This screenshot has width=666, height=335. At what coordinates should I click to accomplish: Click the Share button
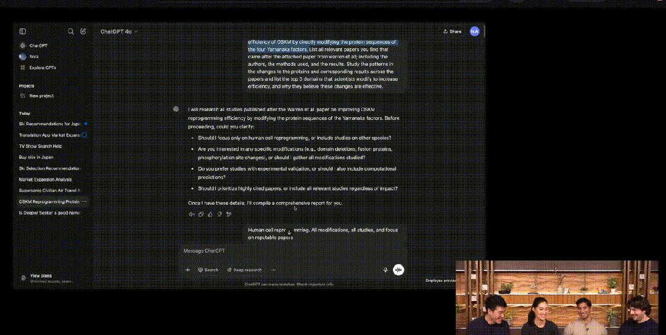pos(453,31)
